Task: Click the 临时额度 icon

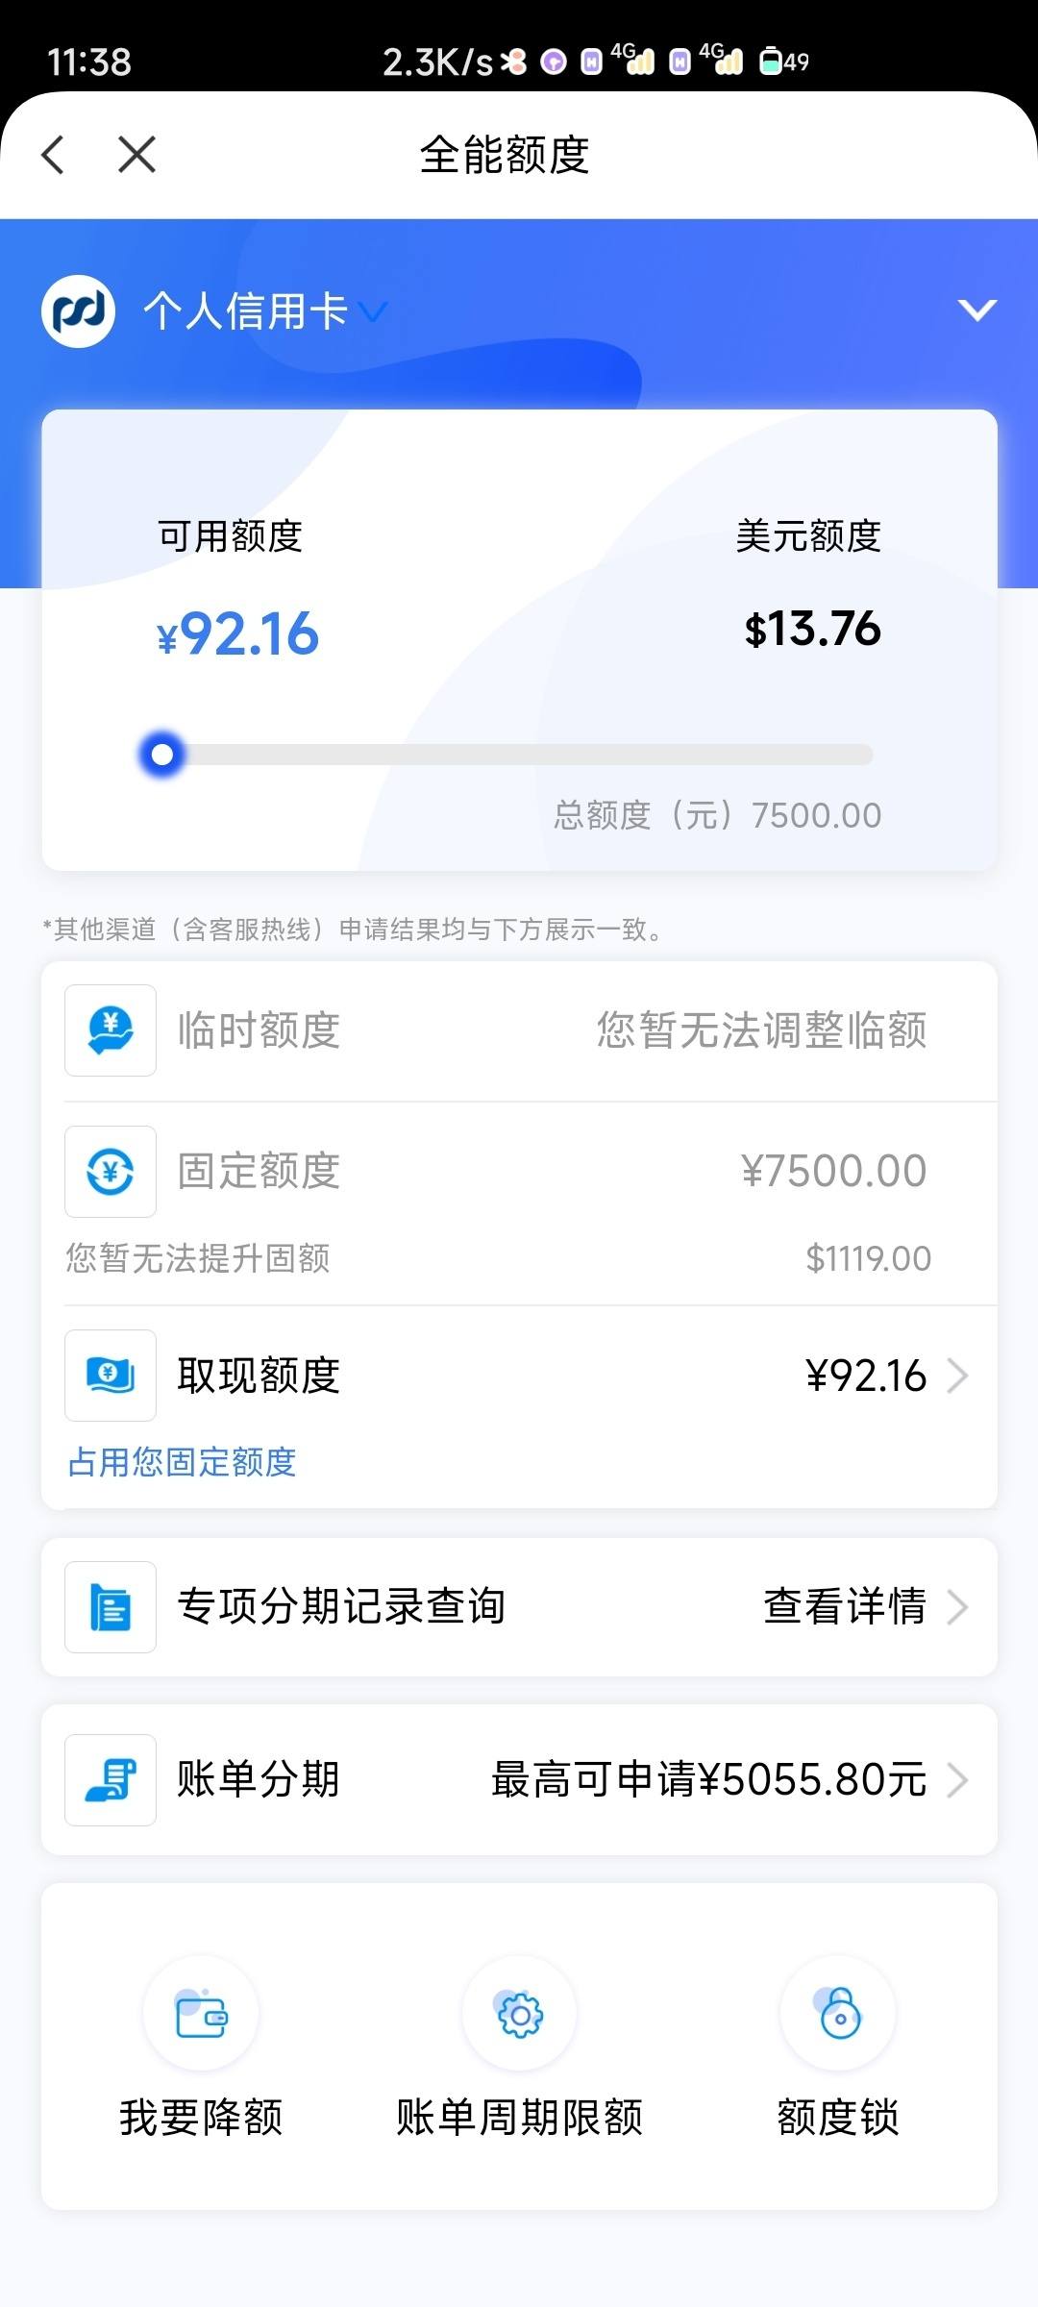Action: click(111, 1030)
